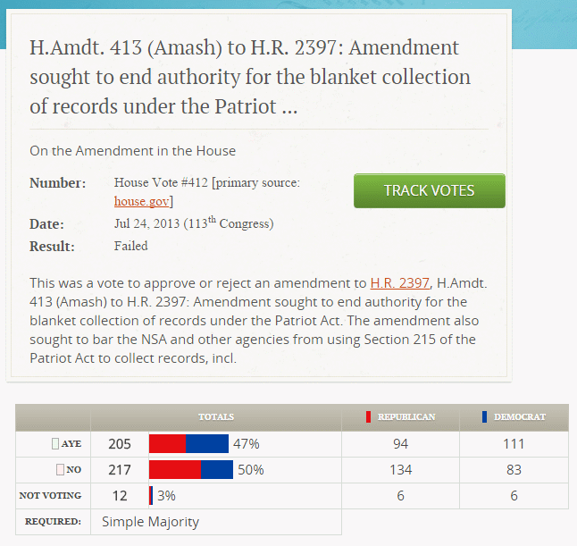Image resolution: width=577 pixels, height=546 pixels.
Task: Click the Republican No count of 134
Action: [400, 469]
